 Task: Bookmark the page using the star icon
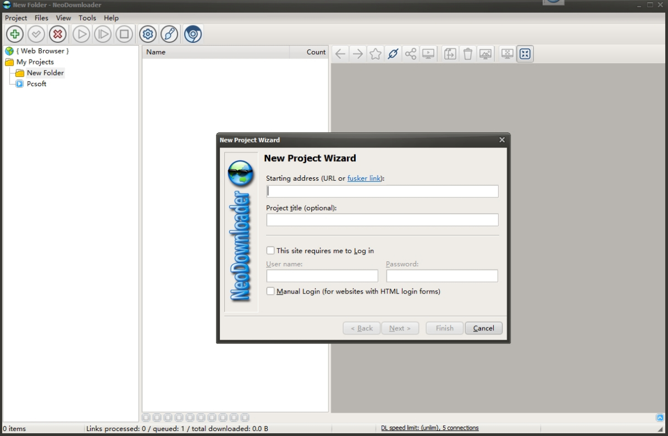tap(375, 53)
